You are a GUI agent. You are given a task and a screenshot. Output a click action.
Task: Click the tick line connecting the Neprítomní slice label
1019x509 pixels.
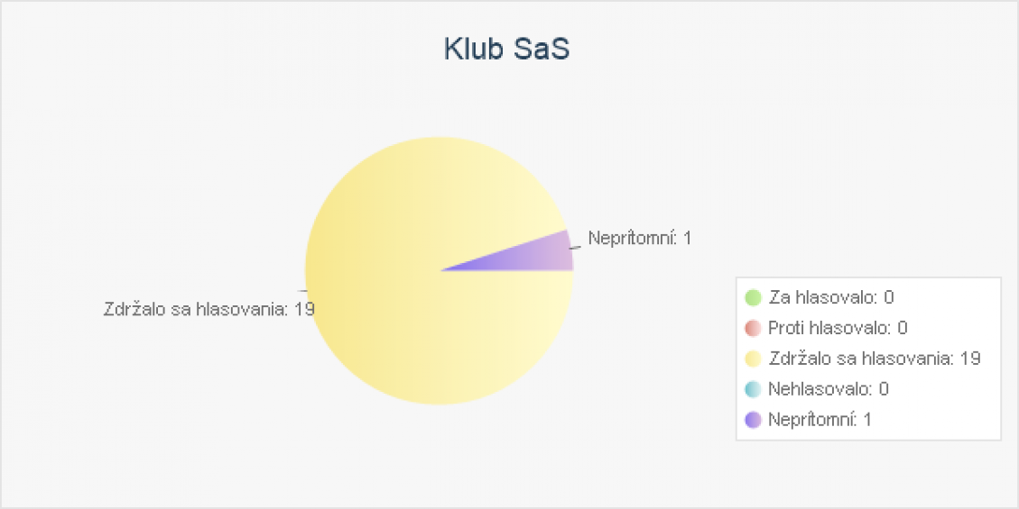(575, 247)
